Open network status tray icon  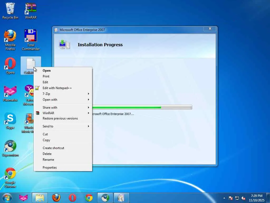tap(237, 198)
